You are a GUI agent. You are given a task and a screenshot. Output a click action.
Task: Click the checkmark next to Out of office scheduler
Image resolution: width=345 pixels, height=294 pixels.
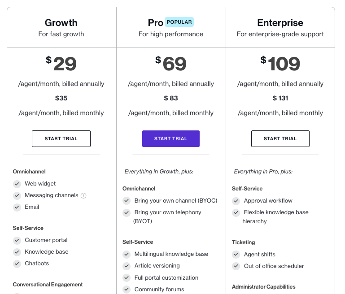(x=236, y=266)
